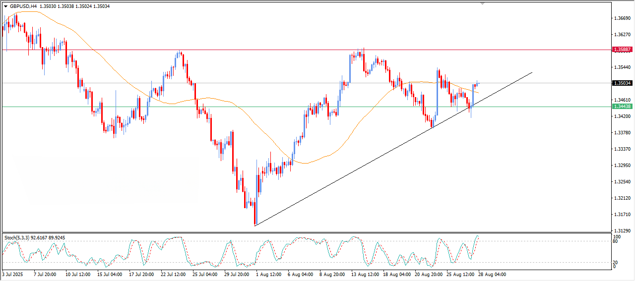
Task: Click price scale value 1.34610
Action: [622, 100]
